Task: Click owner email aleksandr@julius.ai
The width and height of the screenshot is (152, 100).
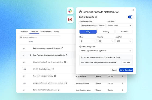Action: (x=83, y=83)
